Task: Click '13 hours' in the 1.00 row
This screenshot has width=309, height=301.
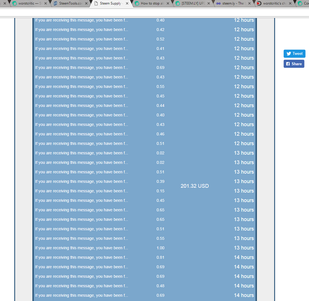Action: 244,248
